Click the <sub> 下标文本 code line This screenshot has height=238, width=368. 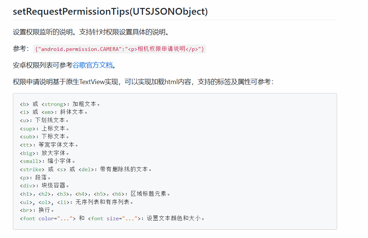pyautogui.click(x=44, y=137)
